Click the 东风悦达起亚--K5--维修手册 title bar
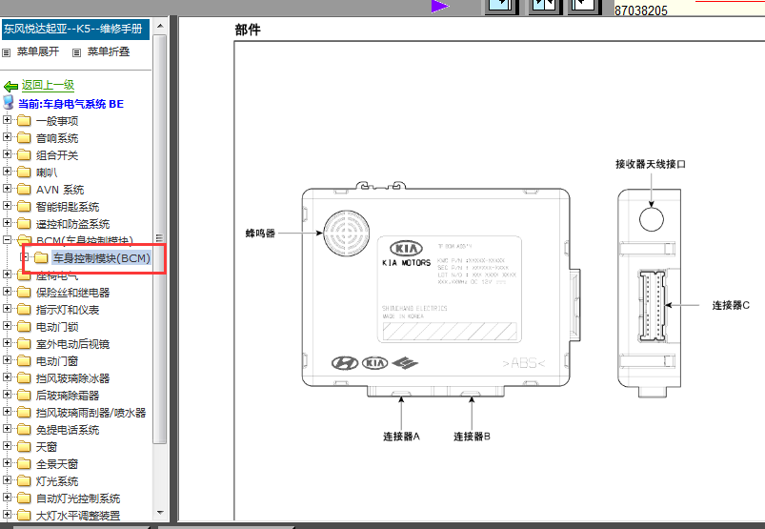The image size is (765, 529). point(75,29)
